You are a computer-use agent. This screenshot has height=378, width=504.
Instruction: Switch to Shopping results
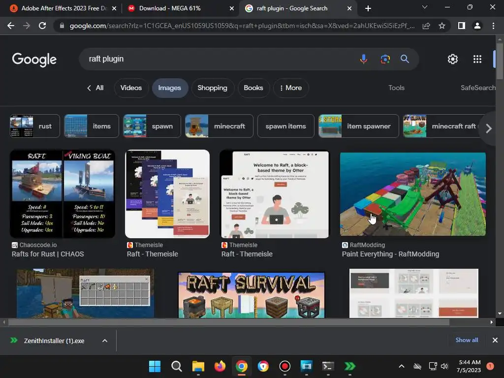(x=212, y=88)
